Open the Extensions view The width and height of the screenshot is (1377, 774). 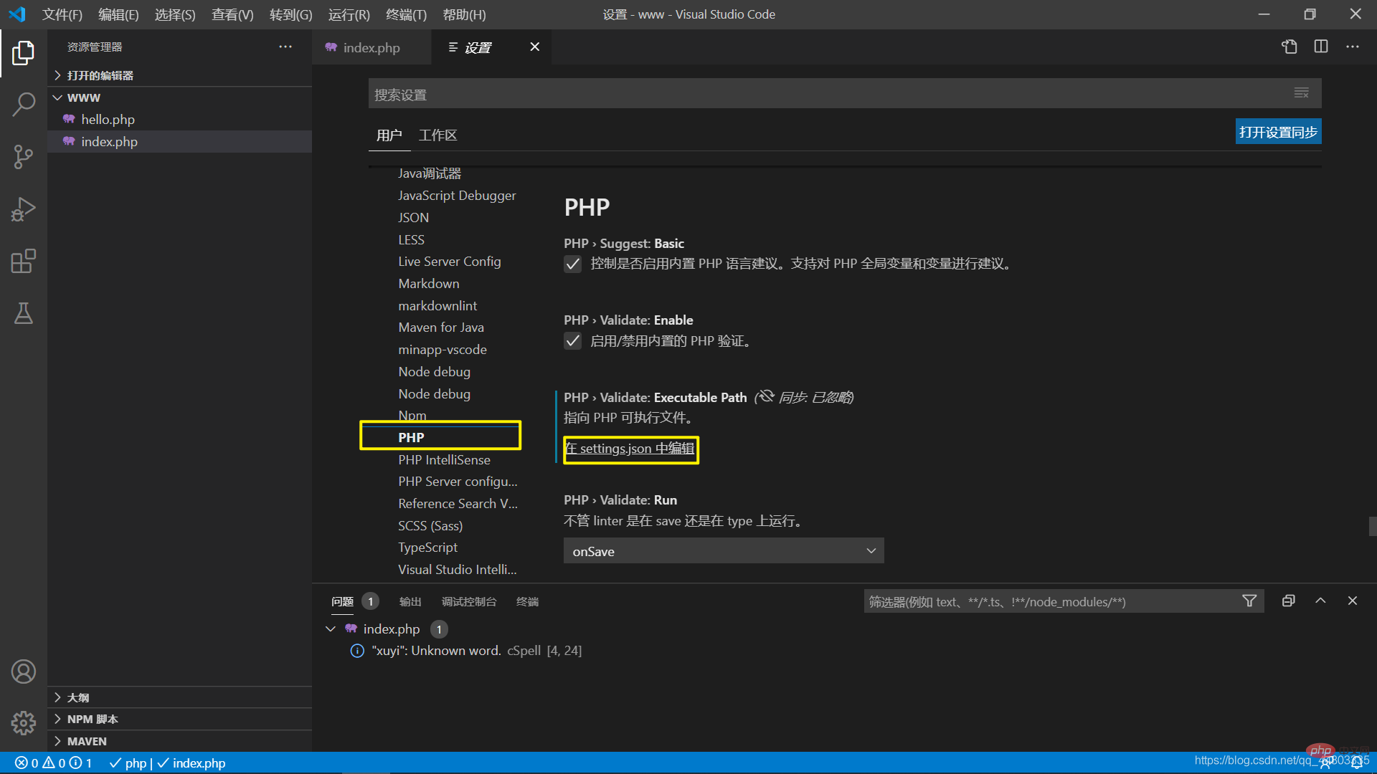23,262
